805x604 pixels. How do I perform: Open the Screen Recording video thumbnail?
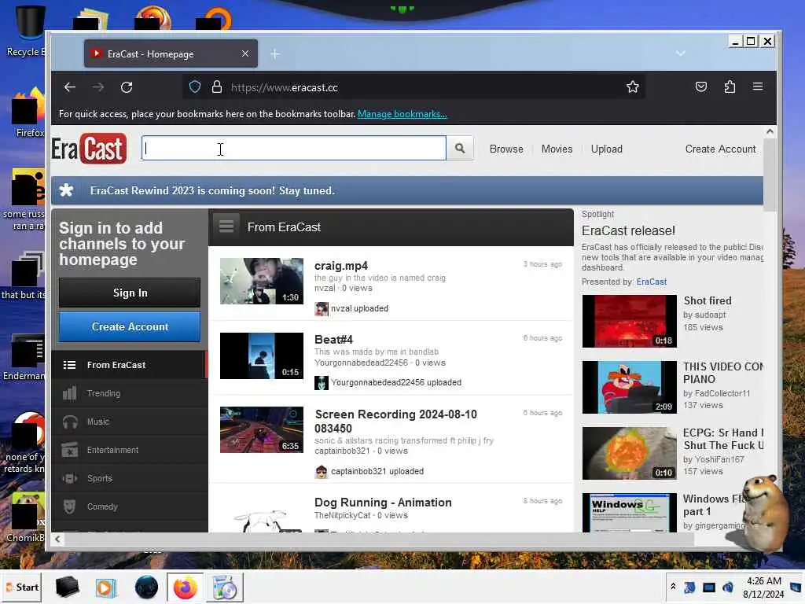(261, 430)
